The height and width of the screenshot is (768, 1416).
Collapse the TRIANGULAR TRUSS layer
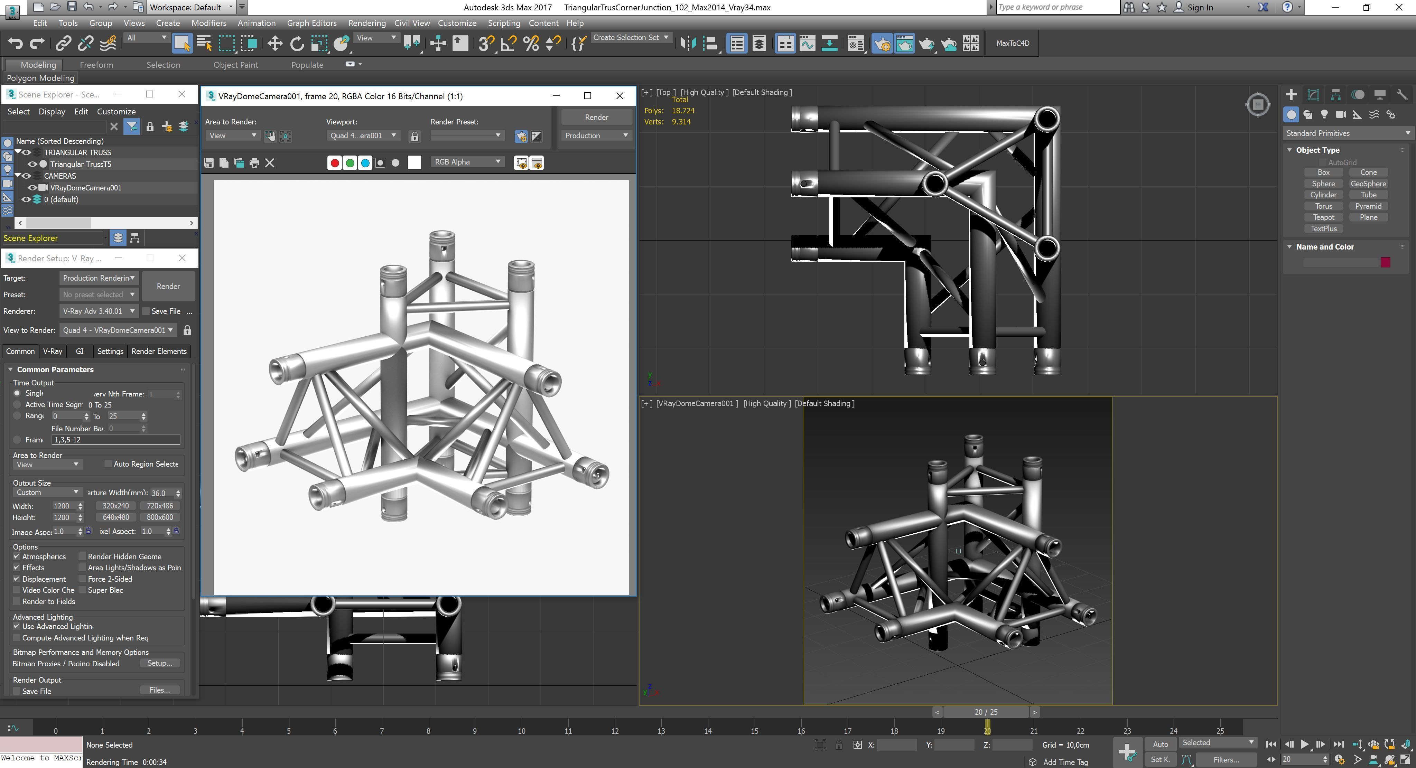[18, 152]
